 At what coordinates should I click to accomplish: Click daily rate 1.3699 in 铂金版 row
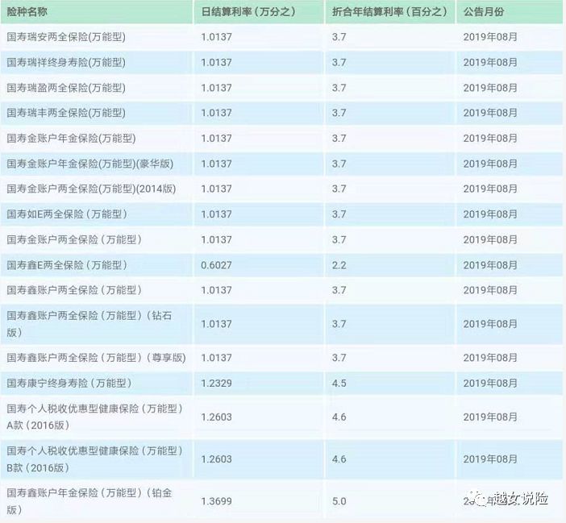click(216, 501)
